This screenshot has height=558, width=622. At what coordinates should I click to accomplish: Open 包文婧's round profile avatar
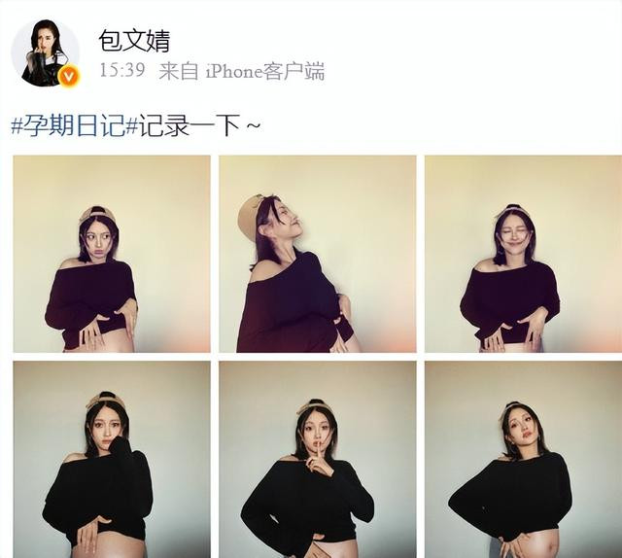46,52
